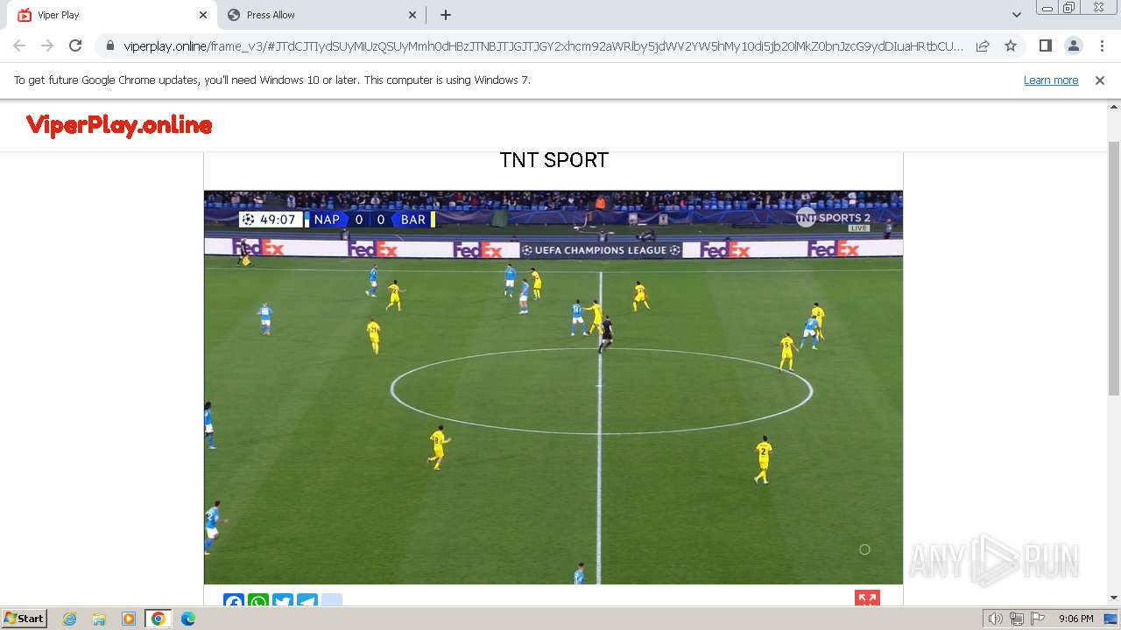The height and width of the screenshot is (630, 1121).
Task: Open the Chrome profile menu
Action: 1073,46
